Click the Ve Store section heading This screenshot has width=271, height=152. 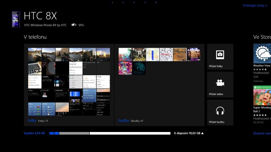pos(262,37)
